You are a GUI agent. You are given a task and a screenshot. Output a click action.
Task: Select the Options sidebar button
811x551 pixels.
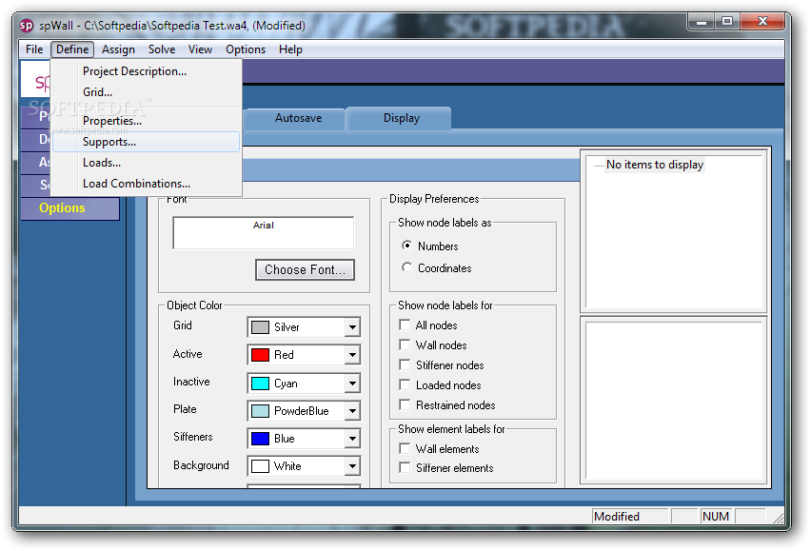tap(70, 207)
